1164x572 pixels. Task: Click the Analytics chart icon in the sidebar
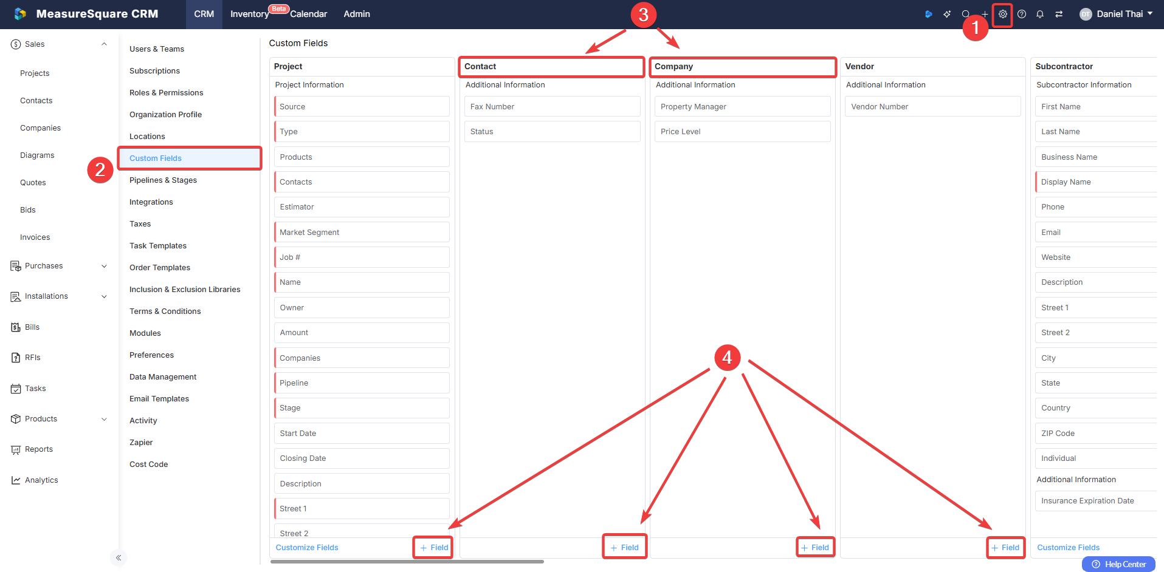16,480
